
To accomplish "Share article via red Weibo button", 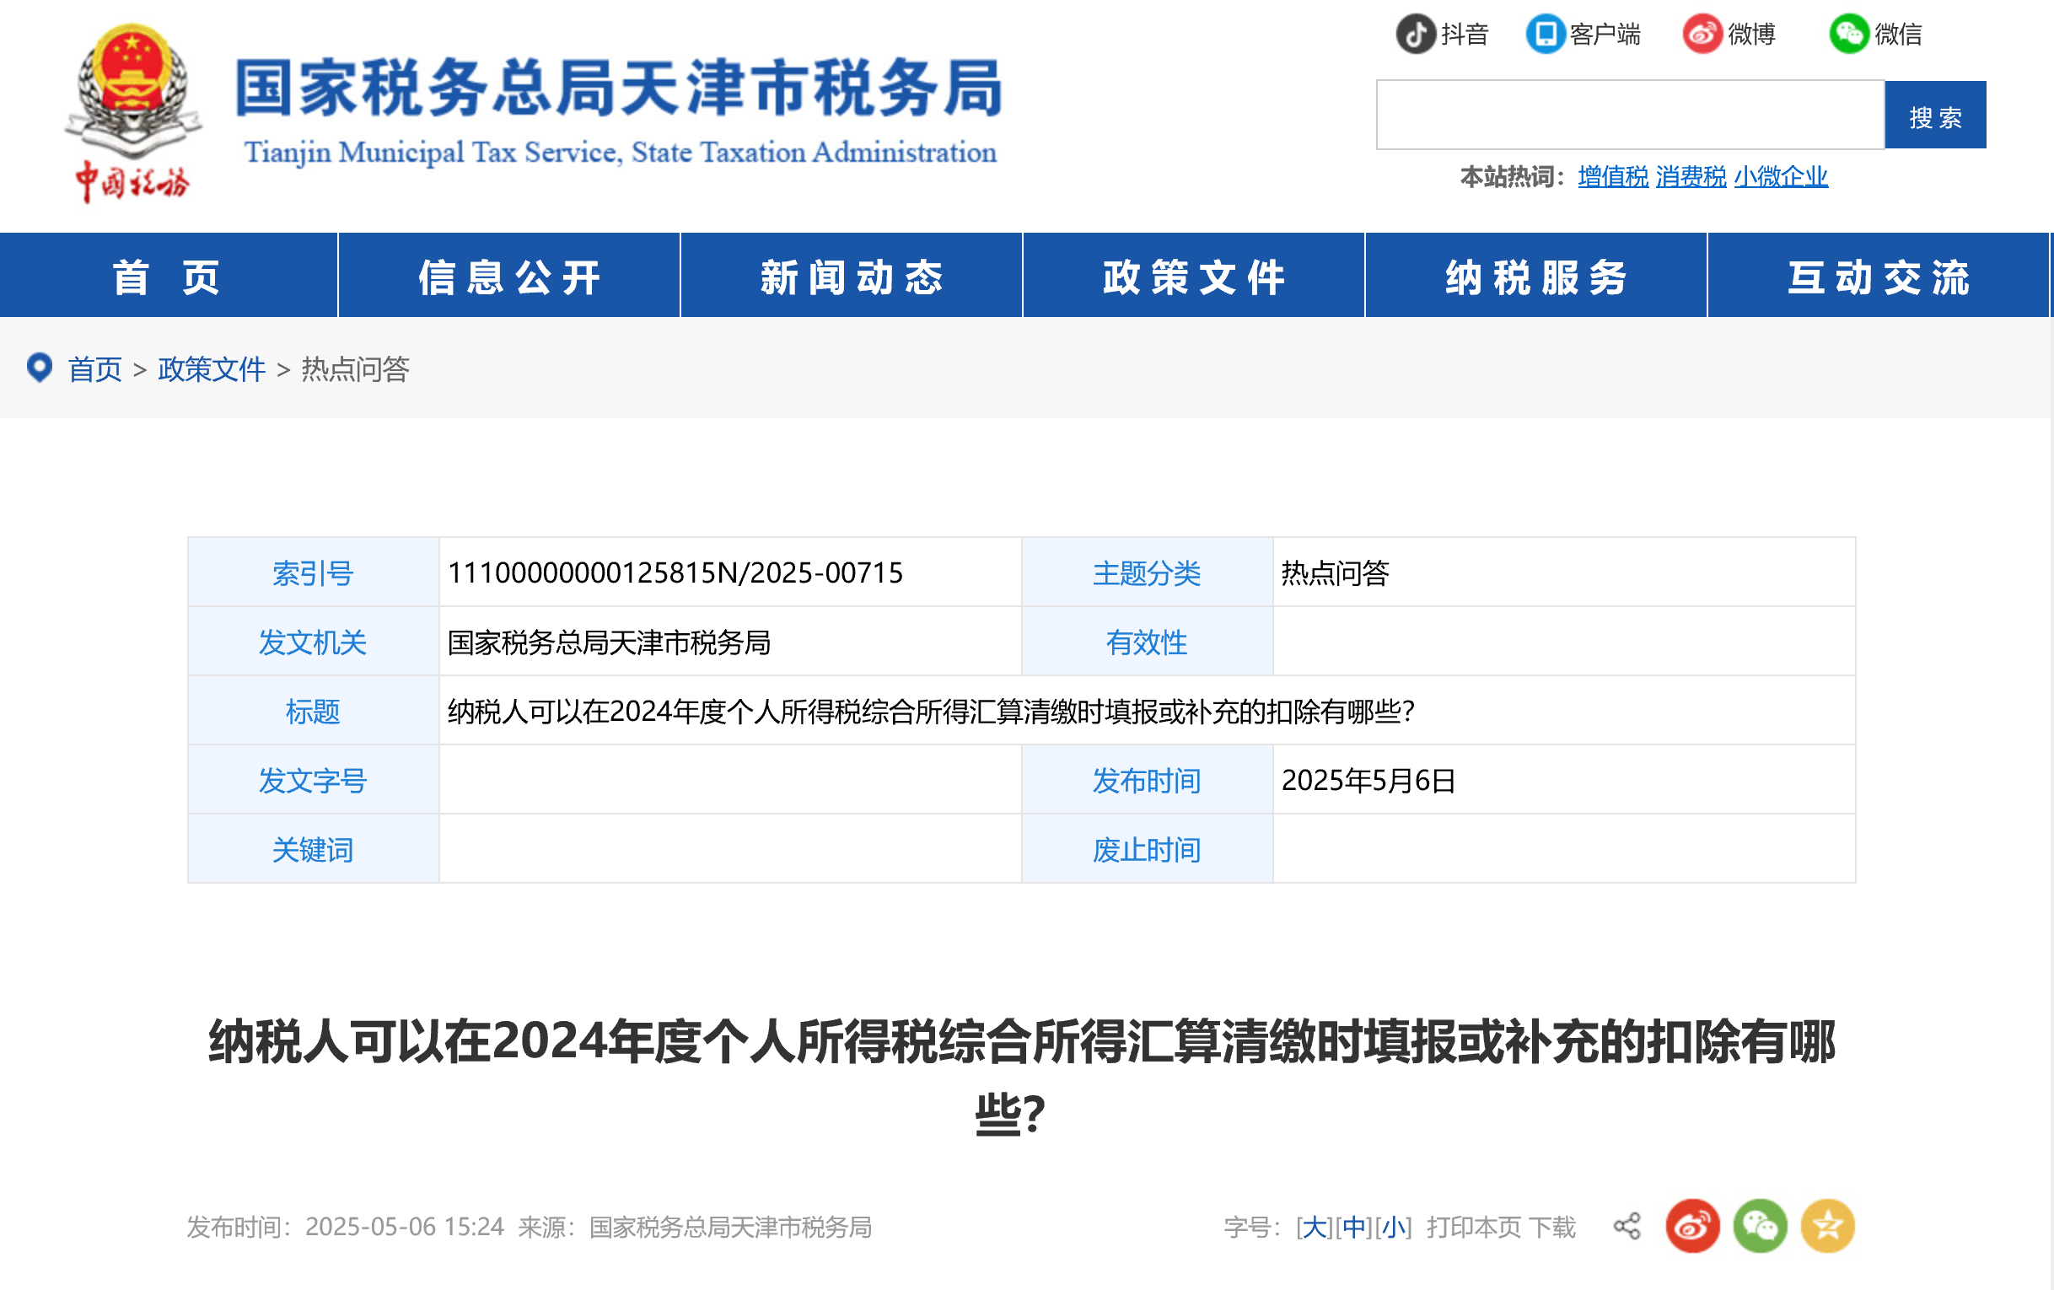I will tap(1692, 1227).
